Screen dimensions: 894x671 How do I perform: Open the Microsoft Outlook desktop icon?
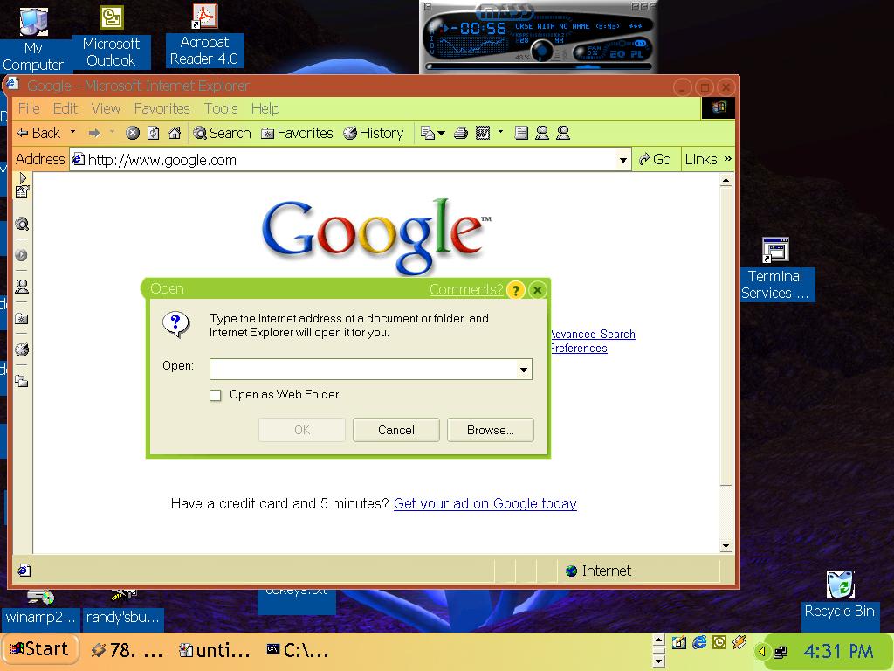(x=111, y=37)
